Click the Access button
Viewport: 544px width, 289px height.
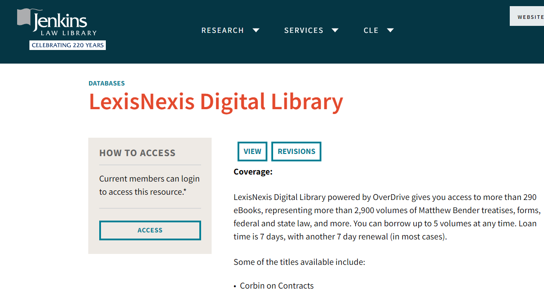click(x=150, y=230)
